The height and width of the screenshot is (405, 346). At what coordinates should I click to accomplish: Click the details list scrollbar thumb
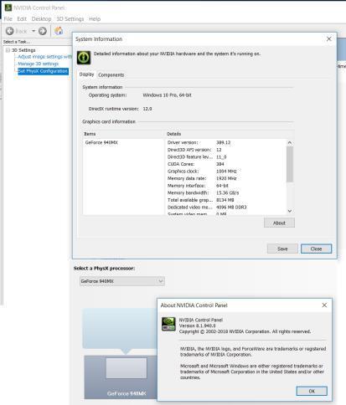tap(290, 164)
